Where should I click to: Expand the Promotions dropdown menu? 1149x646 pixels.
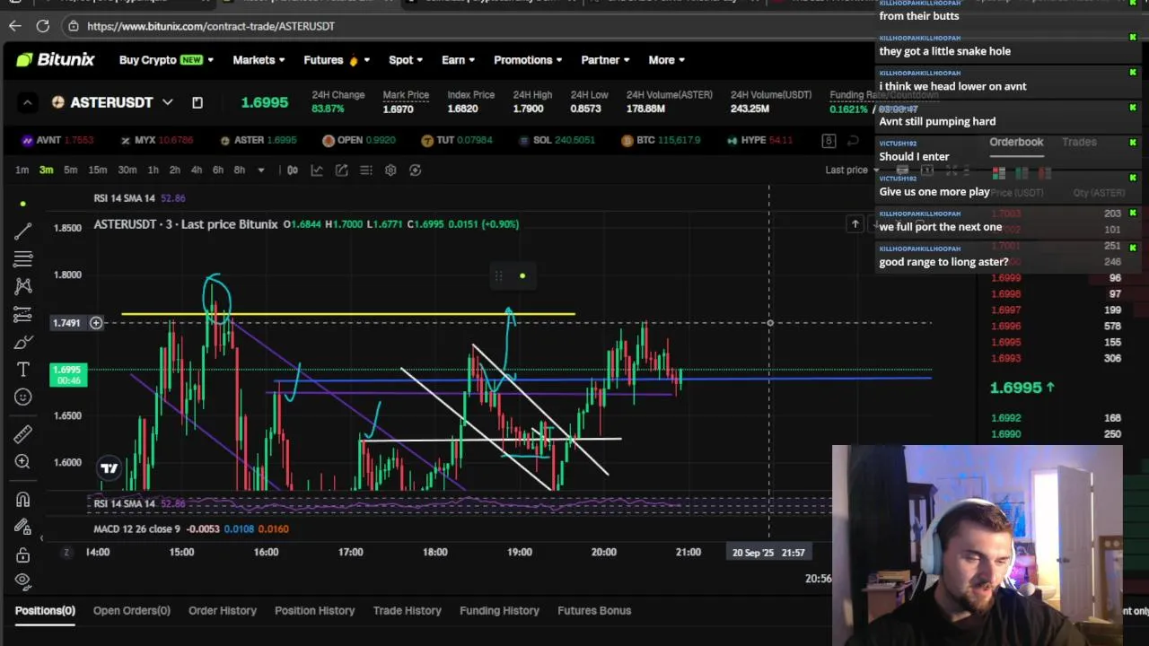(528, 60)
